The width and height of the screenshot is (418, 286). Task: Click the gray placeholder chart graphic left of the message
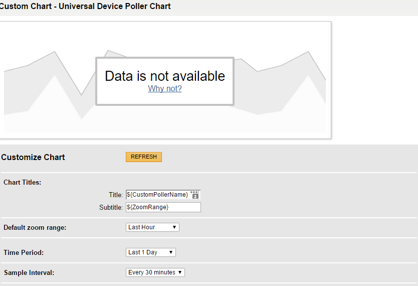[49, 91]
